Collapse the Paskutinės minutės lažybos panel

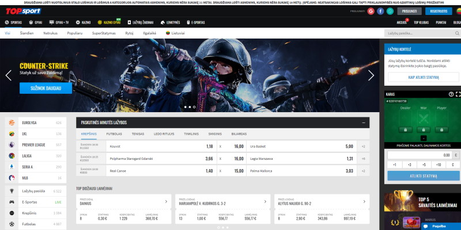click(363, 122)
